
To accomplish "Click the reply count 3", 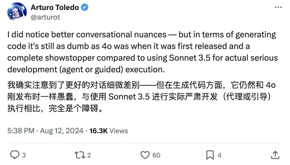I will tap(24, 155).
